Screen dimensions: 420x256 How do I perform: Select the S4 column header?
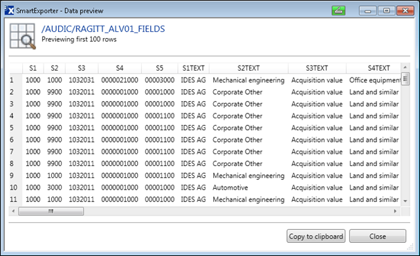click(120, 68)
